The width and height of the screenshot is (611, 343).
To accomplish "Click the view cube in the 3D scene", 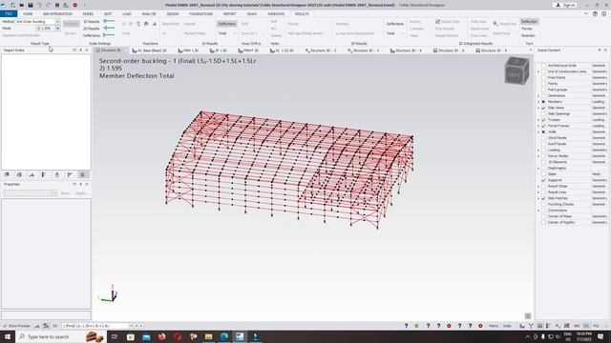I will click(x=516, y=71).
